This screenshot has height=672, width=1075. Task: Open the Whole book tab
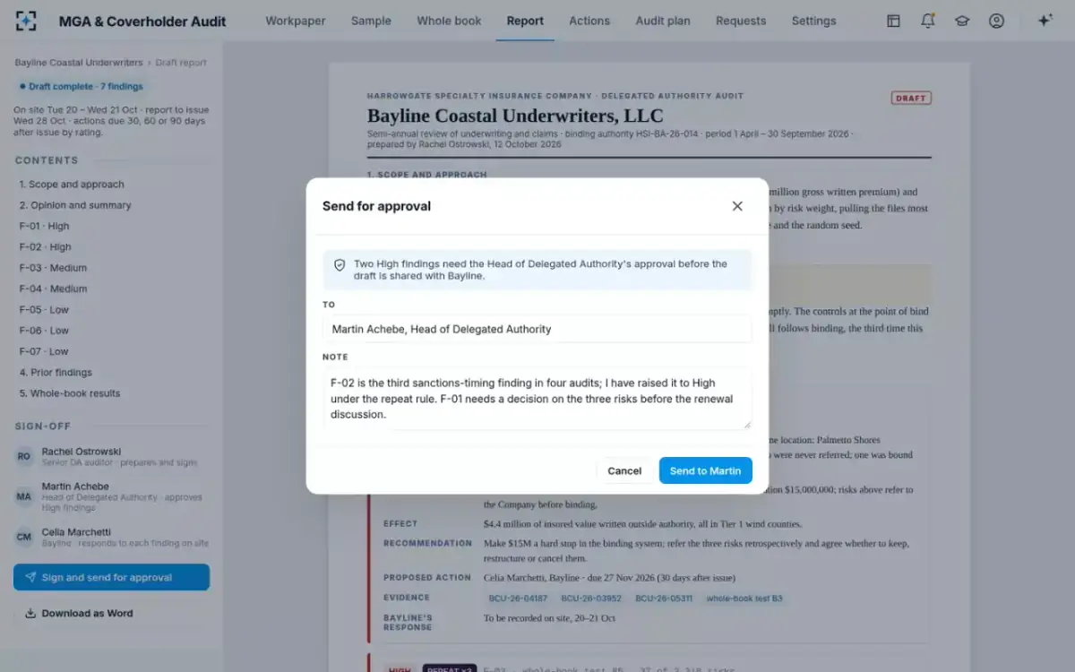point(449,21)
